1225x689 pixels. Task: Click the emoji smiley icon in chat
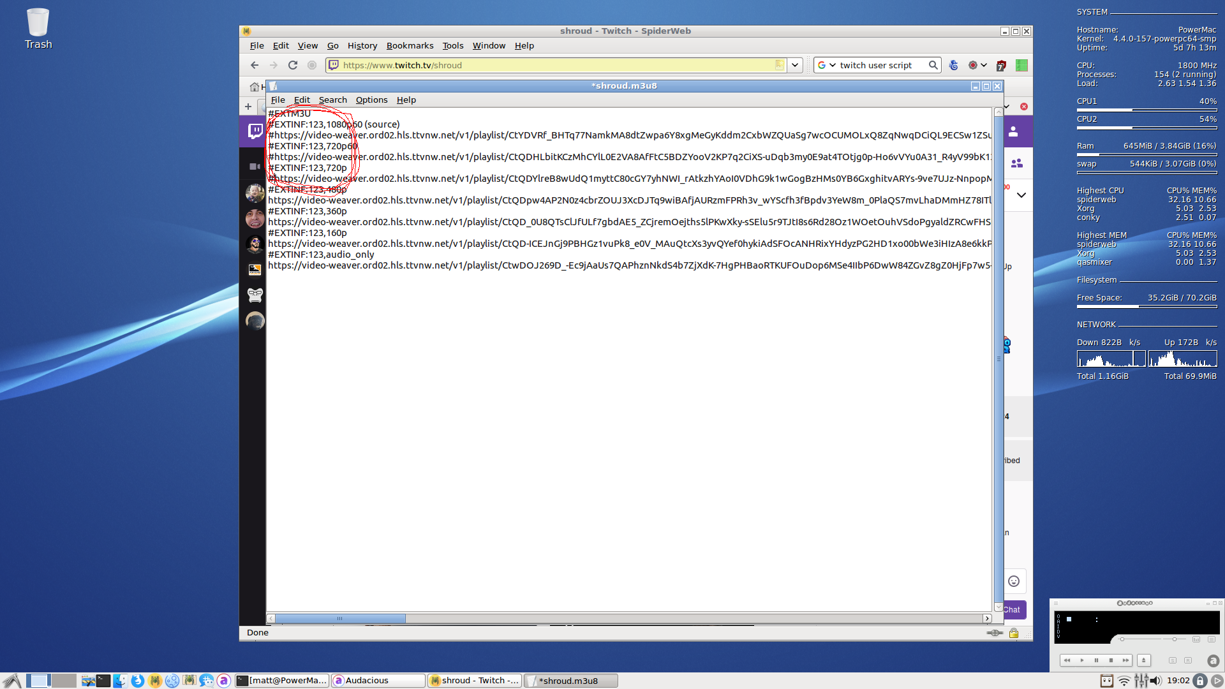[1014, 581]
